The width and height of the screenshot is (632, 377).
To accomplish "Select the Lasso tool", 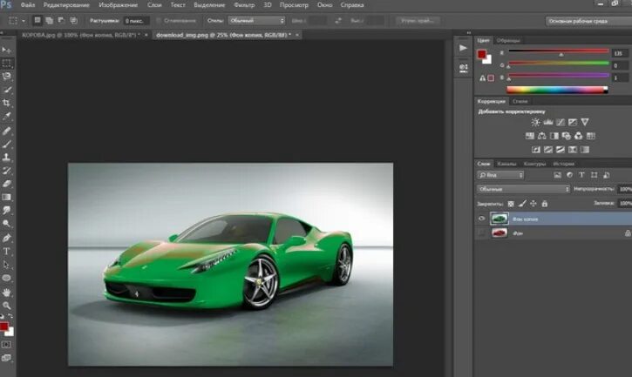I will tap(6, 77).
